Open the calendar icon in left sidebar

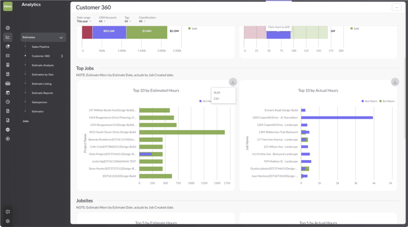pos(8,93)
